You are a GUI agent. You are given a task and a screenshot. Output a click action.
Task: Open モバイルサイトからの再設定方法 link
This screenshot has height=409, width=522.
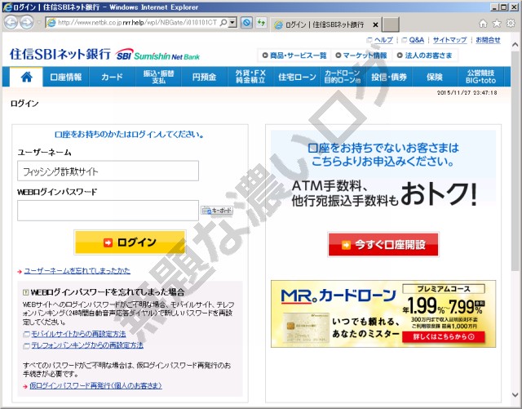click(78, 334)
